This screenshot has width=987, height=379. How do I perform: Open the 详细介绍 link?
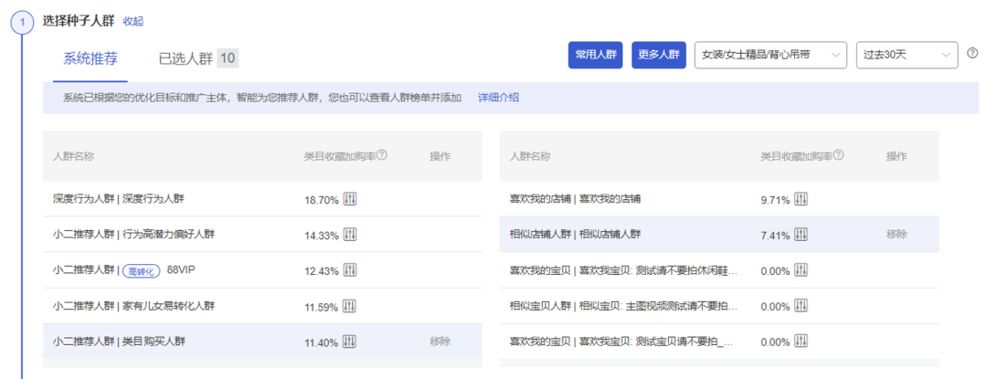499,98
